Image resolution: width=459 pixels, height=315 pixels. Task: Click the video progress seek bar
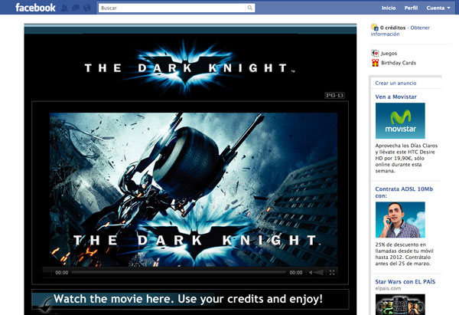178,273
